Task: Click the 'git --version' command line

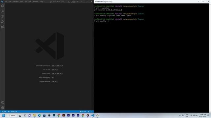Action: pos(102,8)
